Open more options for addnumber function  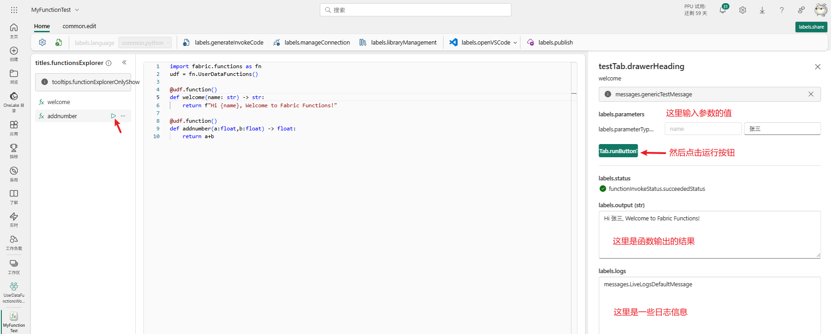(x=123, y=116)
